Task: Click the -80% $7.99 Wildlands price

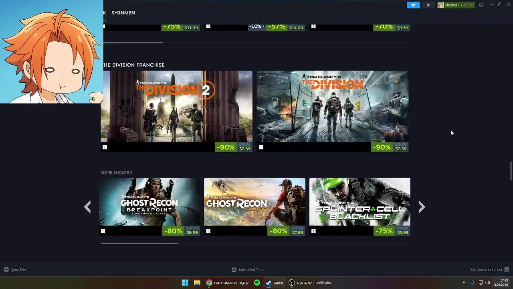Action: pyautogui.click(x=286, y=231)
